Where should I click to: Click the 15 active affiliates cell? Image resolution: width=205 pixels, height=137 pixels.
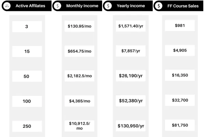point(27,51)
